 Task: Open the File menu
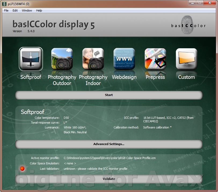click(x=6, y=10)
